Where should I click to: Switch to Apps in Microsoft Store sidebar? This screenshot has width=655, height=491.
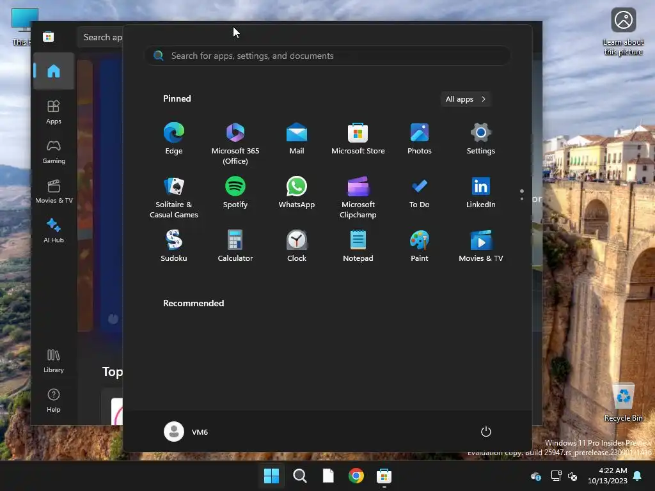54,112
